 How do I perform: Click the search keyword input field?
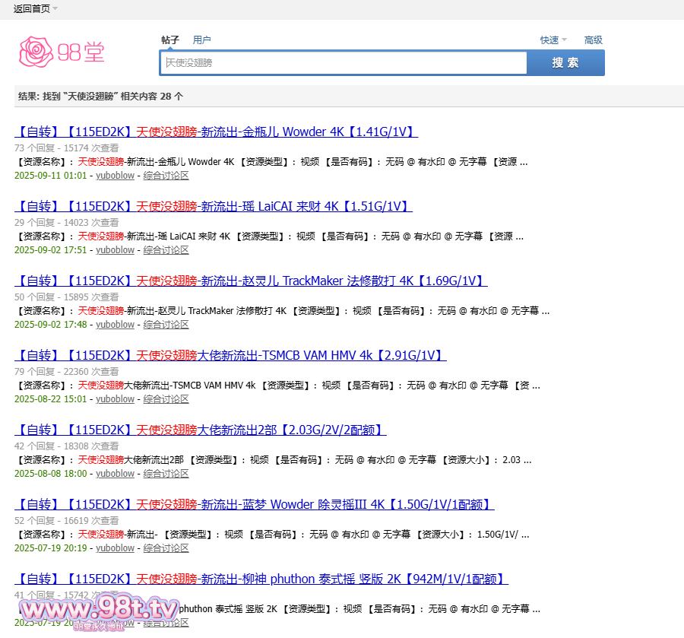pos(343,63)
